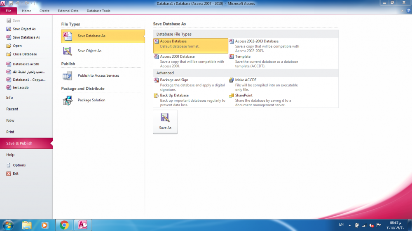412x231 pixels.
Task: Click the Publish to Access Services icon
Action: click(67, 75)
